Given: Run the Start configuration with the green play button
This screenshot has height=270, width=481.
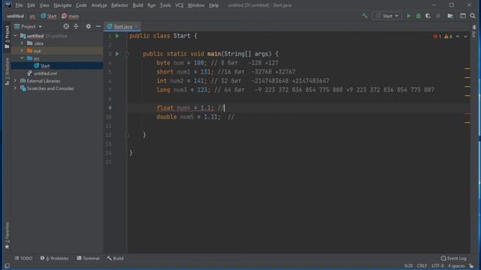Looking at the screenshot, I should pos(409,16).
